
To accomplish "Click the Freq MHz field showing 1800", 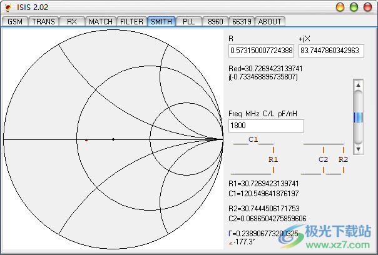I will tap(266, 126).
